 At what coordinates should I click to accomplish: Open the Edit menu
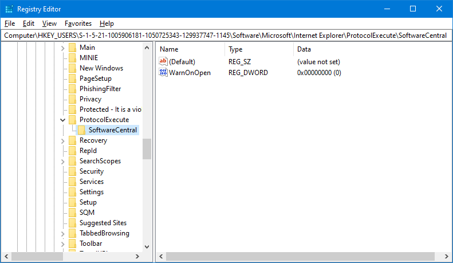click(x=29, y=23)
